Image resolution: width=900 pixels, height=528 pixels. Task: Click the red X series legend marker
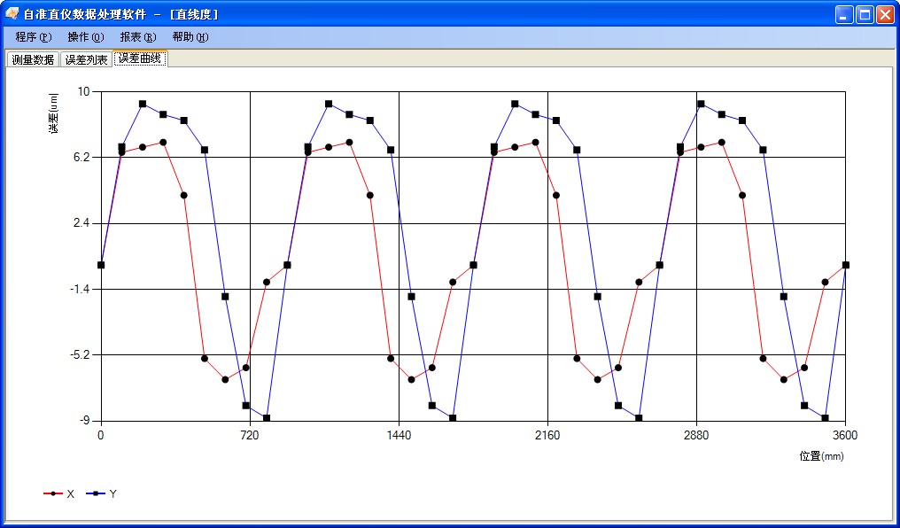pyautogui.click(x=53, y=493)
